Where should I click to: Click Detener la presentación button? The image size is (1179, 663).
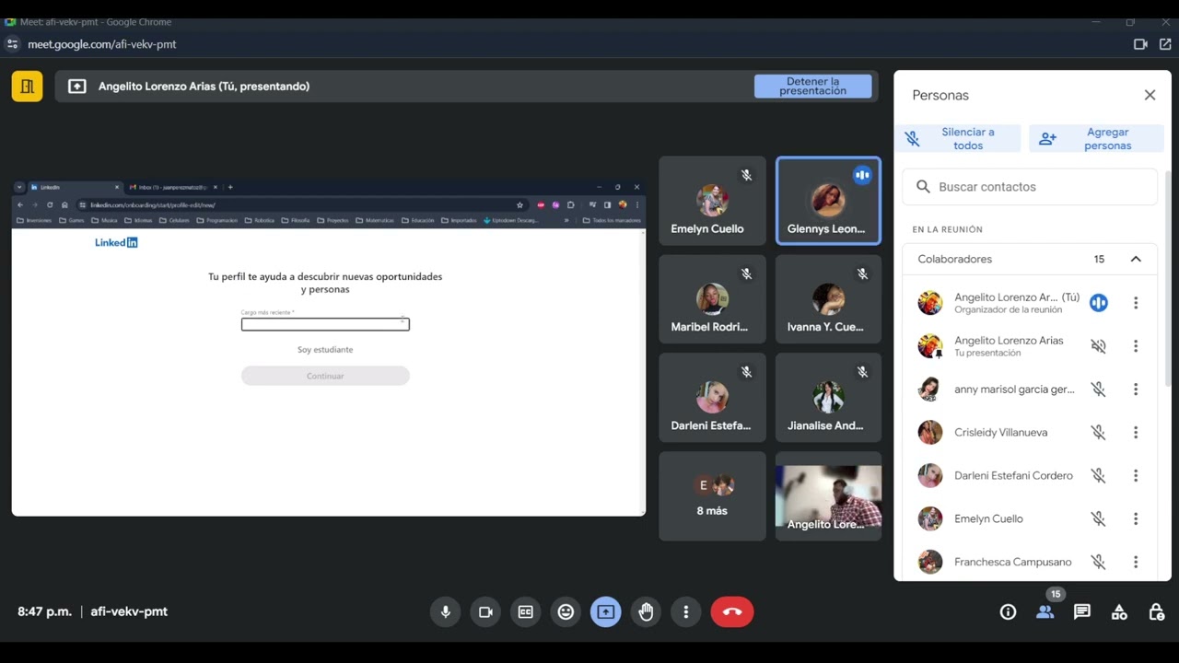(x=812, y=87)
